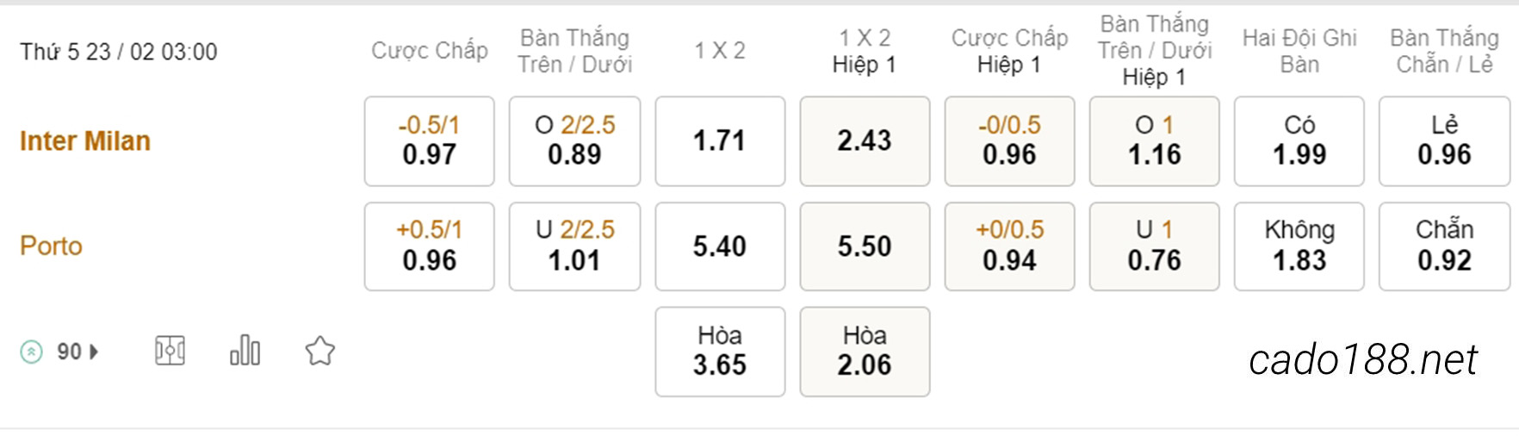Open the bar chart statistics icon

pos(245,351)
